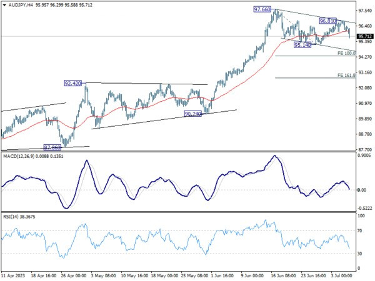Click the RSI 70 level label
375x281 pixels.
pos(359,231)
